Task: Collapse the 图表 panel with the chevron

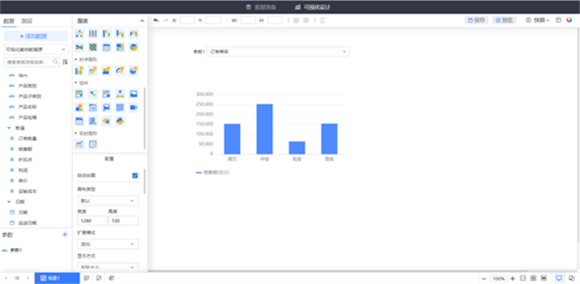Action: pyautogui.click(x=142, y=21)
